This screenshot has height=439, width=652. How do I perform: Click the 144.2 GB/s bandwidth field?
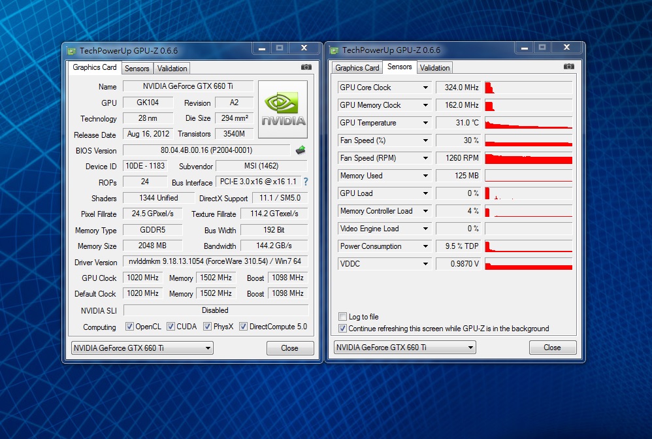(x=274, y=246)
